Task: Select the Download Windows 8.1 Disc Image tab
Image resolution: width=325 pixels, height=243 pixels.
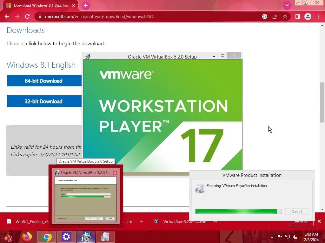Action: [41, 6]
